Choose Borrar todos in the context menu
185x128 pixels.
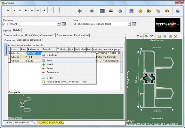68,72
